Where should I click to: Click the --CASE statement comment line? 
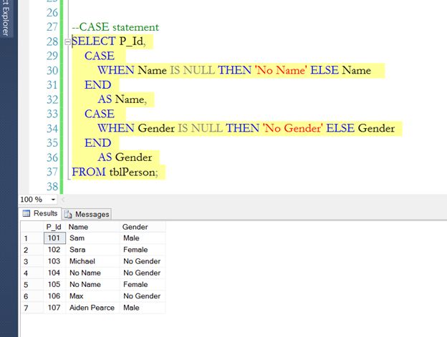click(x=115, y=27)
